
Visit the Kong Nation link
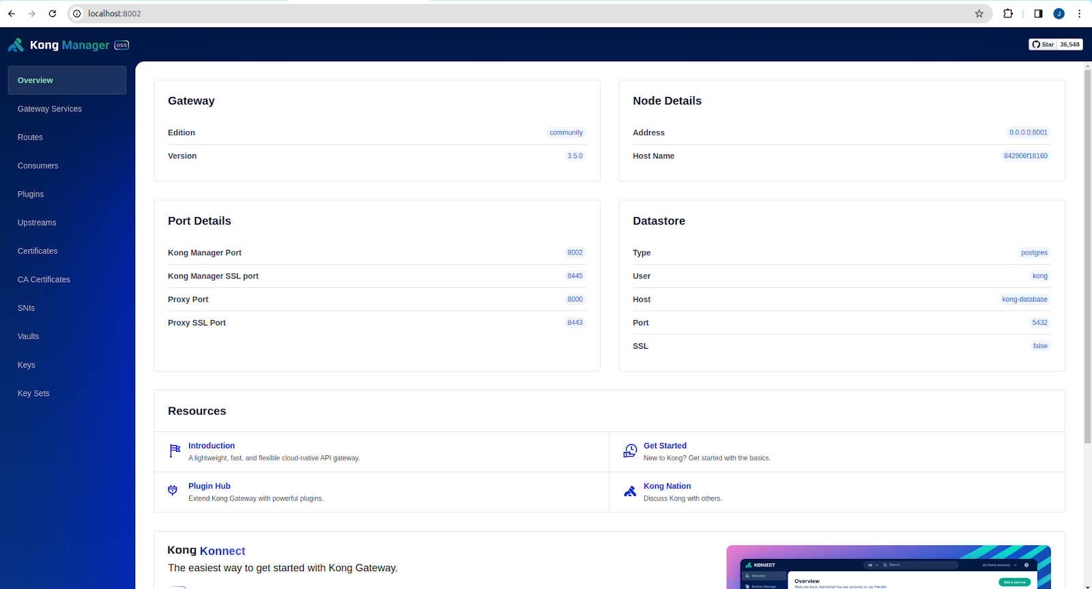pos(667,486)
